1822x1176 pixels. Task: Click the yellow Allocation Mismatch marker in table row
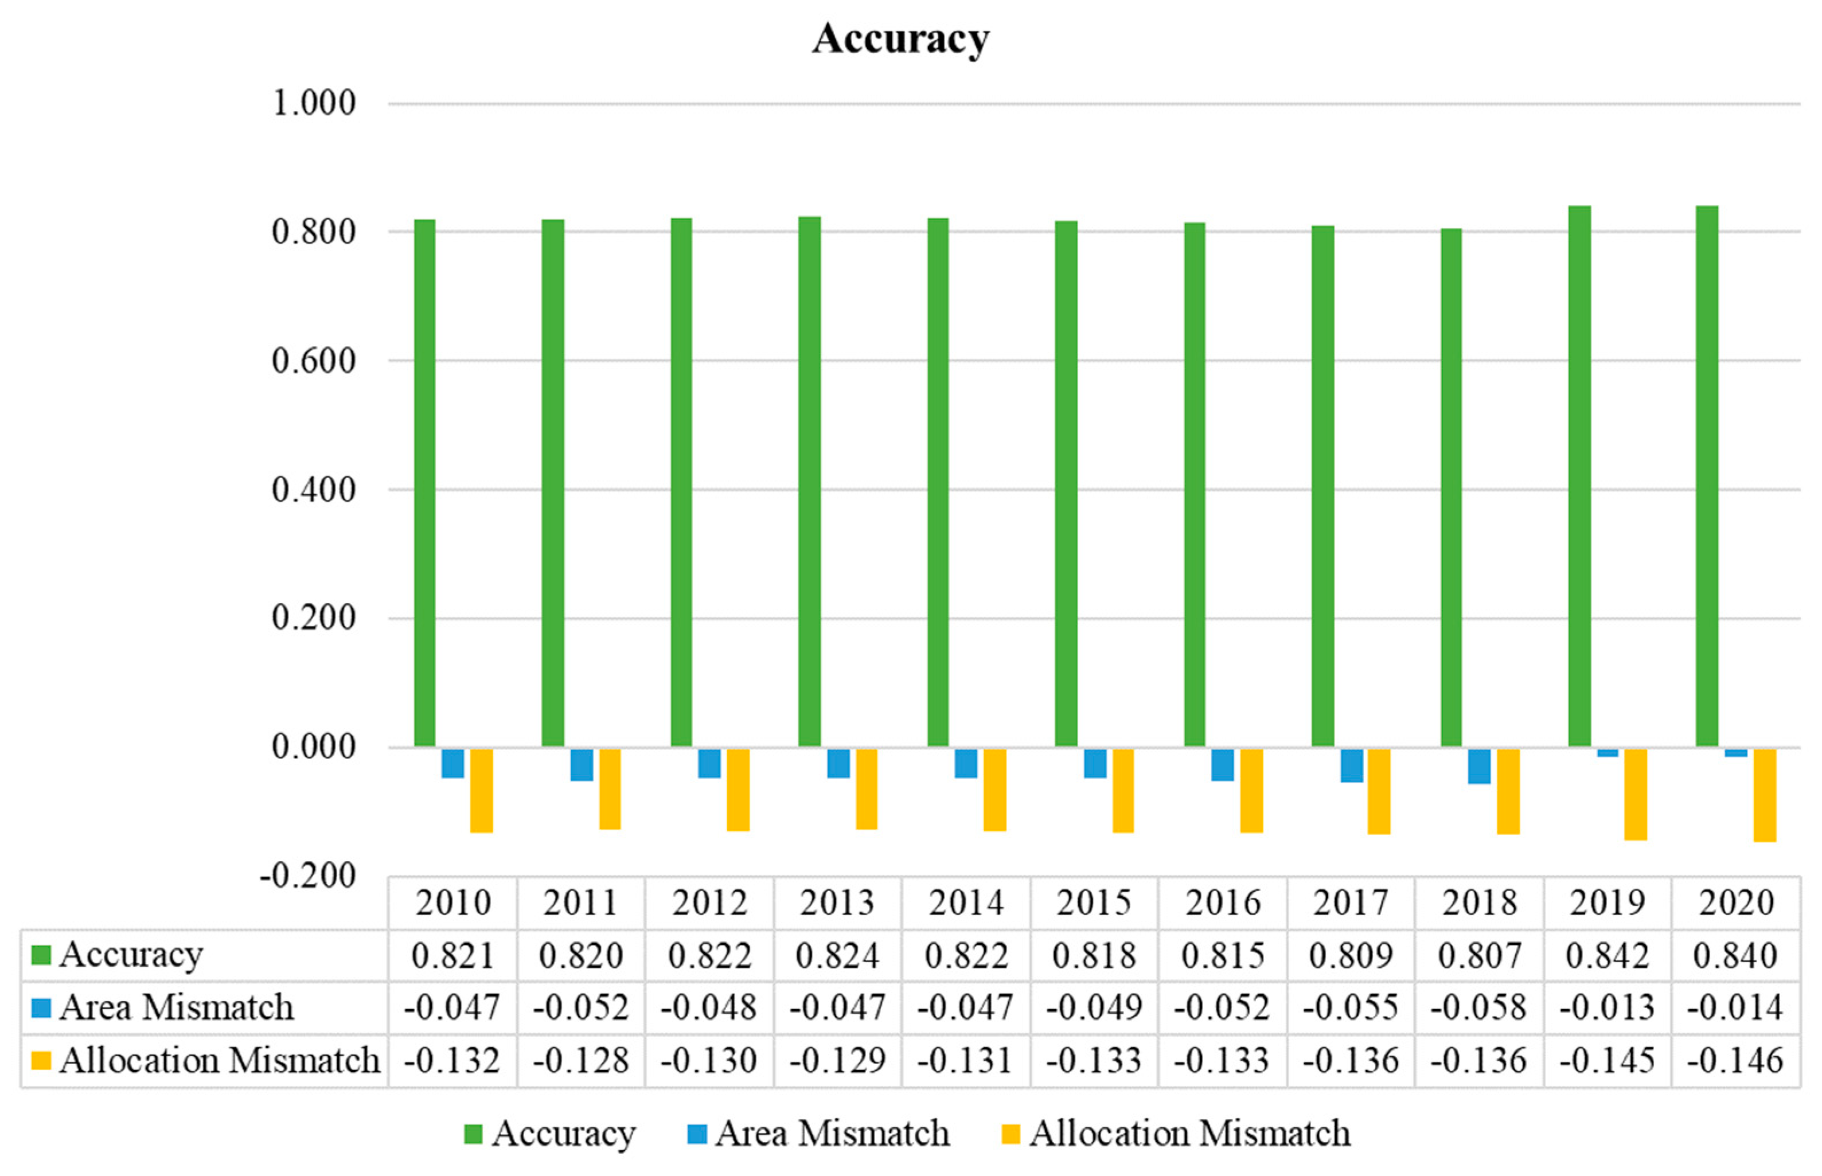(41, 1060)
